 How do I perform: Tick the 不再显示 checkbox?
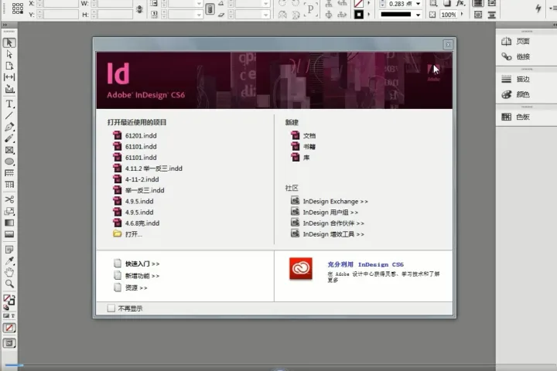click(x=111, y=308)
